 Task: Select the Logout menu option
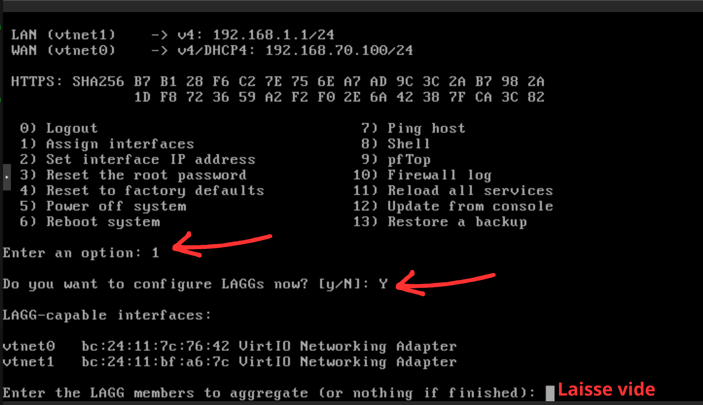tap(59, 128)
